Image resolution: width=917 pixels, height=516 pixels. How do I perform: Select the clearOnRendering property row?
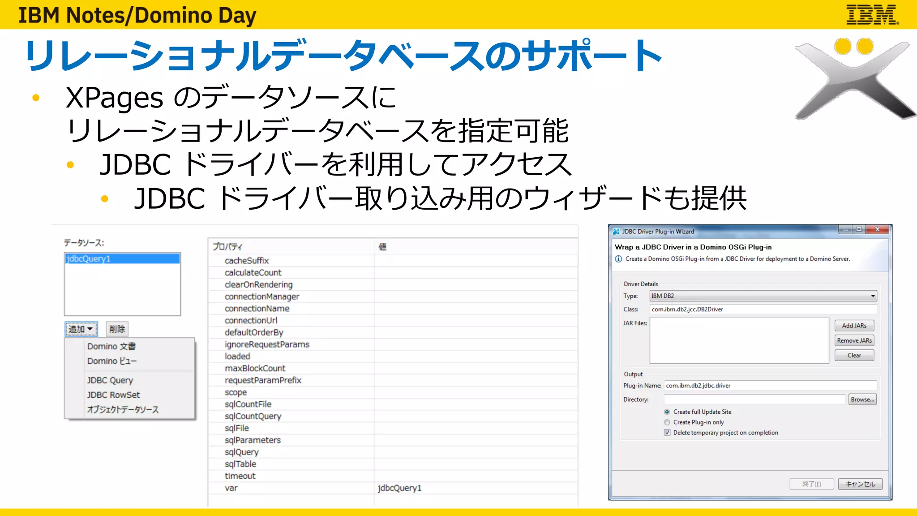click(393, 285)
